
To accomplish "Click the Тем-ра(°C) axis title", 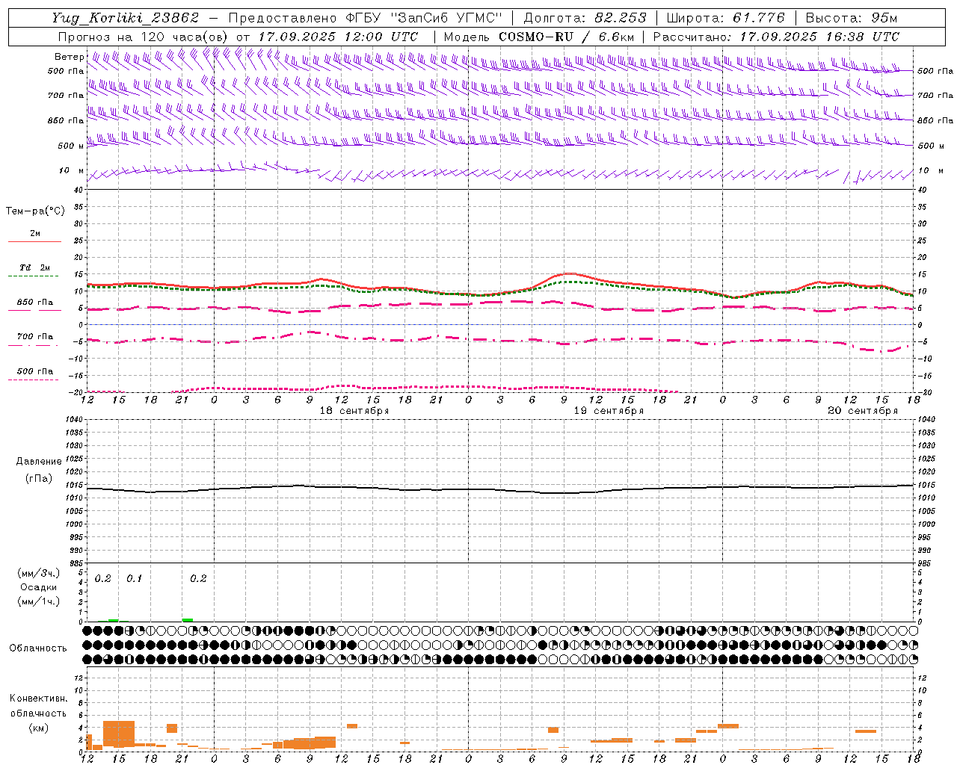I will pyautogui.click(x=35, y=211).
